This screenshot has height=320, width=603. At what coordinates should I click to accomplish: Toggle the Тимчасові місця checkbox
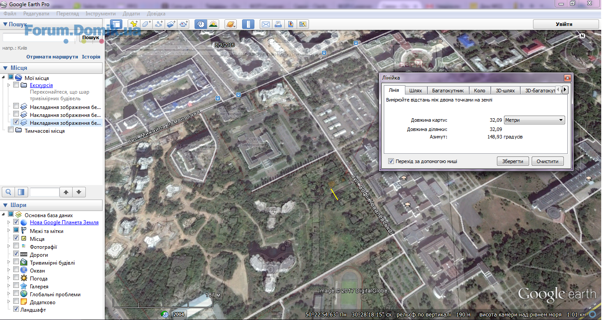point(11,130)
